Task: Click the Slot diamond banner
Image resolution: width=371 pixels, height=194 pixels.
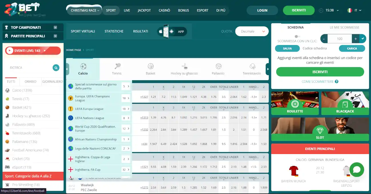Action: pyautogui.click(x=320, y=129)
